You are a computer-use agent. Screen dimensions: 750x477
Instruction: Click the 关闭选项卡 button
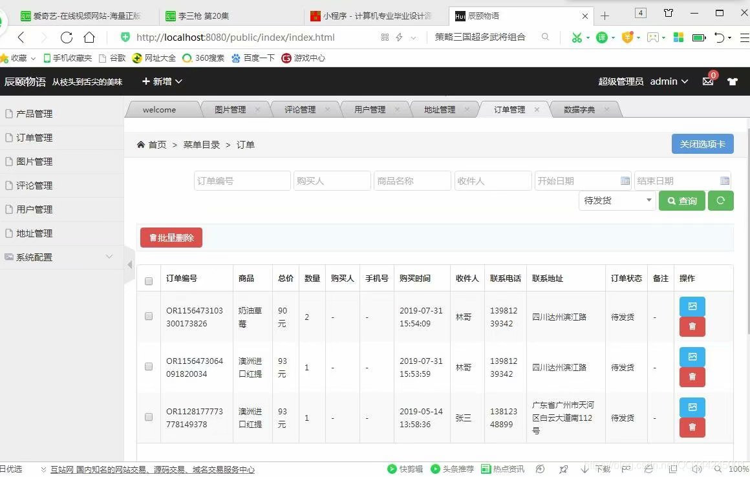point(702,144)
